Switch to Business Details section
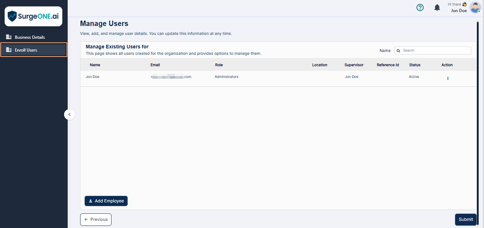The height and width of the screenshot is (228, 484). point(30,37)
